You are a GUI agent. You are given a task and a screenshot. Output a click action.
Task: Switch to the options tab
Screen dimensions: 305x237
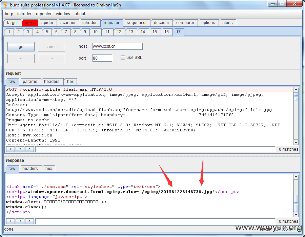[x=208, y=23]
